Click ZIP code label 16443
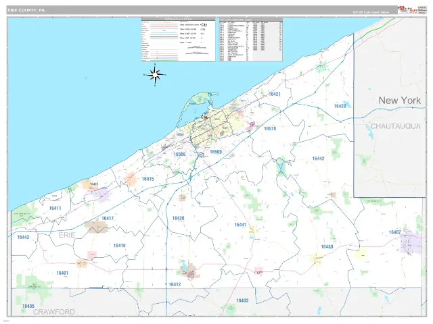The height and width of the screenshot is (324, 433). 23,237
